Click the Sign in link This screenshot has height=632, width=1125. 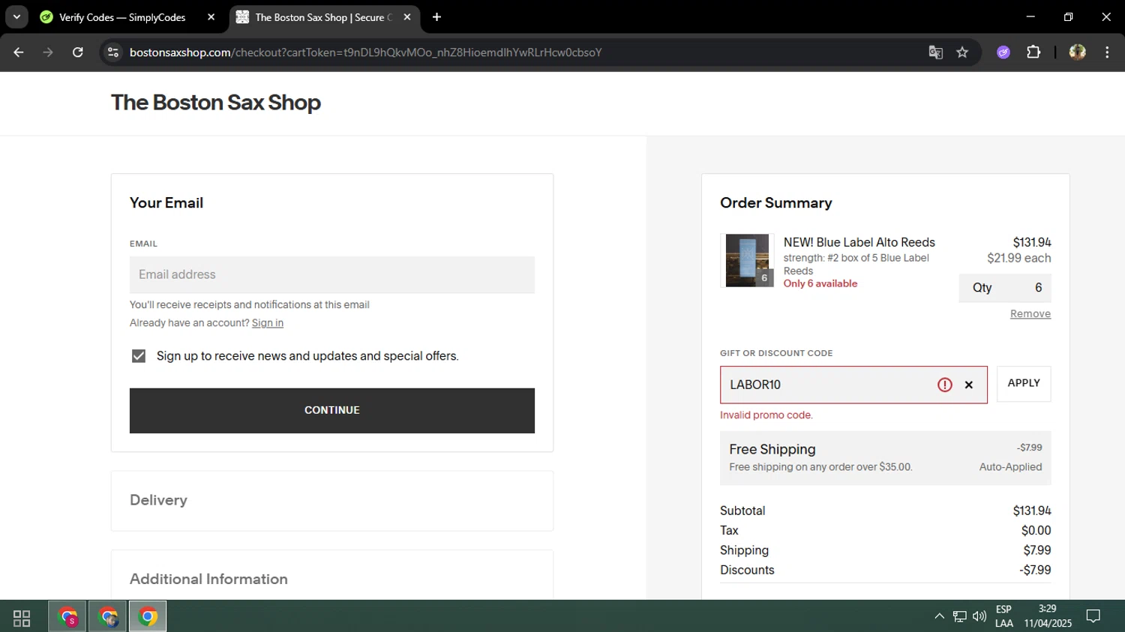268,323
